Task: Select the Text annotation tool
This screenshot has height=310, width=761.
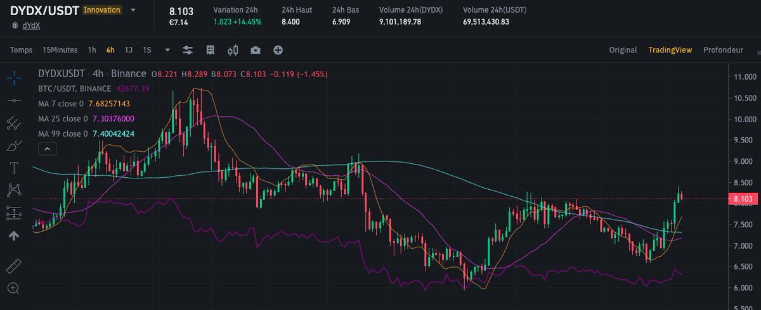Action: (x=14, y=167)
